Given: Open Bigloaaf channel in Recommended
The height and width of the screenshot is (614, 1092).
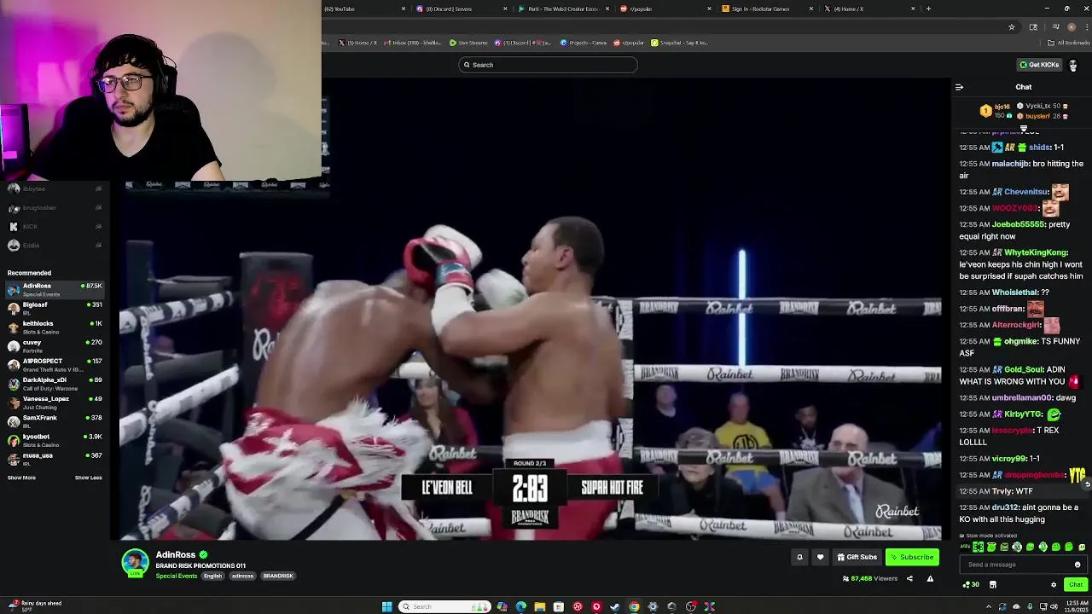Looking at the screenshot, I should [55, 309].
